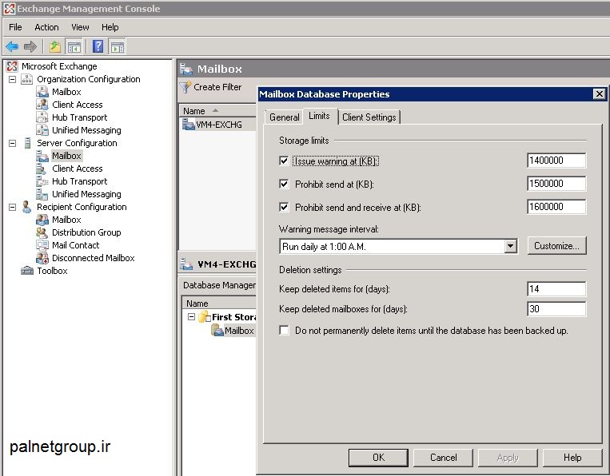Toggle Prohibit send at (KB) checkbox
Image resolution: width=610 pixels, height=476 pixels.
[x=284, y=184]
